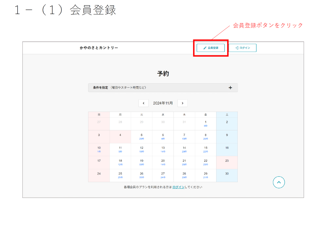The image size is (327, 231).
Task: Click November 10 Sunday cell
Action: tap(99, 149)
